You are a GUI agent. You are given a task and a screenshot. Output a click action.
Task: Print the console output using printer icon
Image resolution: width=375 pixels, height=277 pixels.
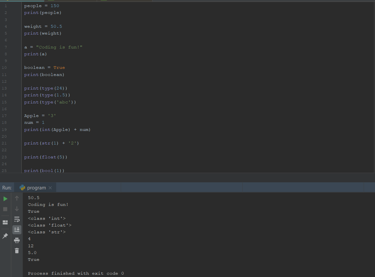(17, 240)
